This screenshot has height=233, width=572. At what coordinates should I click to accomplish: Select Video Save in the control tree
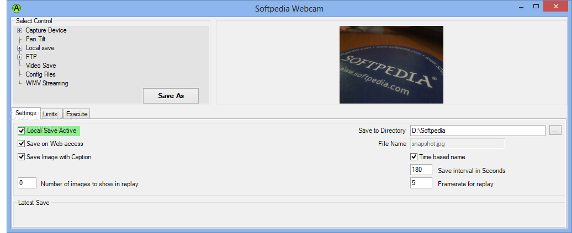click(x=41, y=66)
